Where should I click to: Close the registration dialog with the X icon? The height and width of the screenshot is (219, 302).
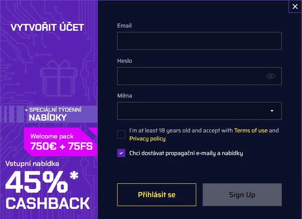tap(295, 6)
